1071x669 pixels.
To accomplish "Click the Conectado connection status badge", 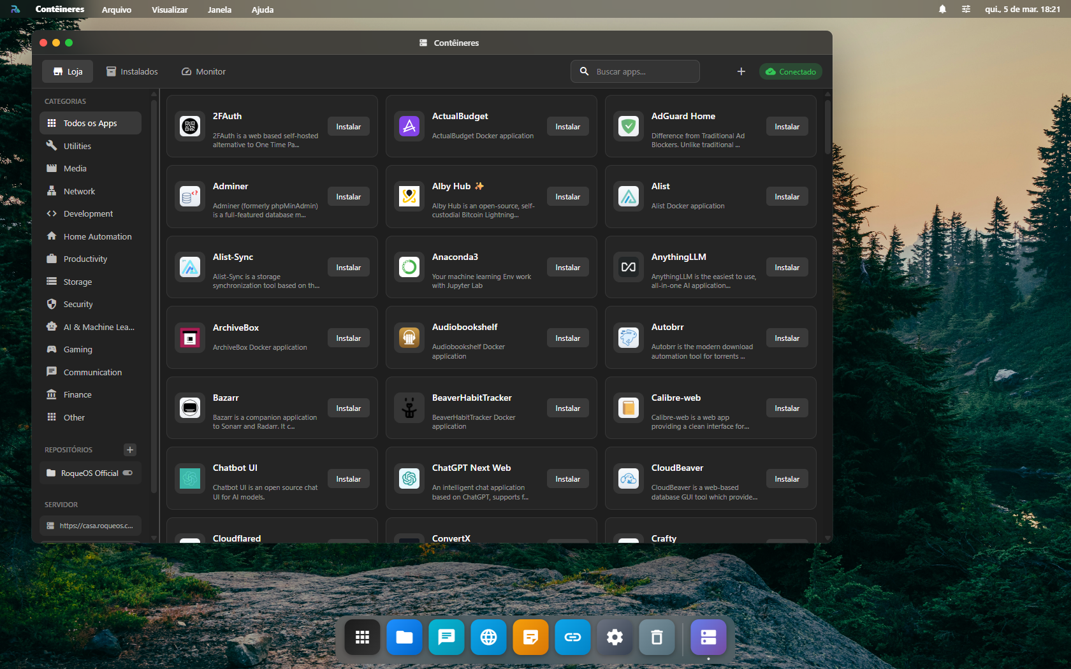I will (x=790, y=72).
